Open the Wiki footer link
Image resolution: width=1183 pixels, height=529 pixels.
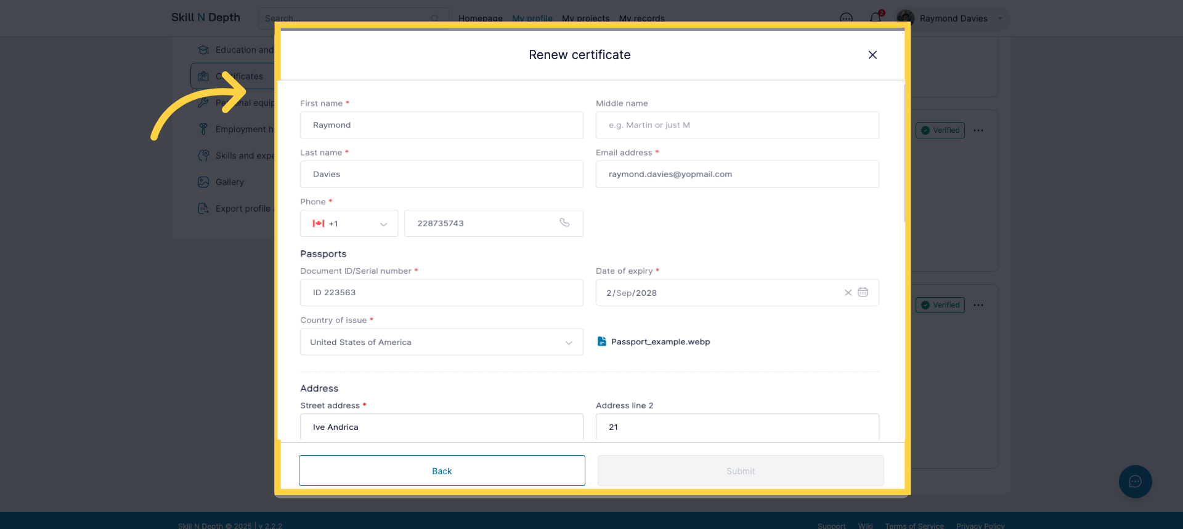866,526
